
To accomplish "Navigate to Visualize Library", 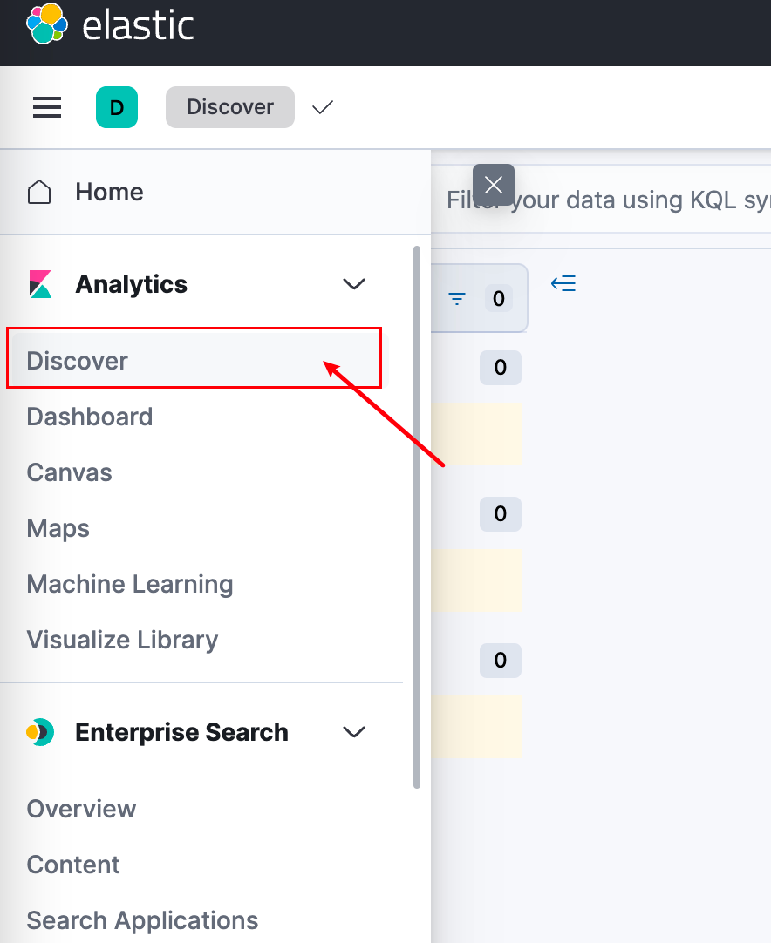I will click(122, 640).
